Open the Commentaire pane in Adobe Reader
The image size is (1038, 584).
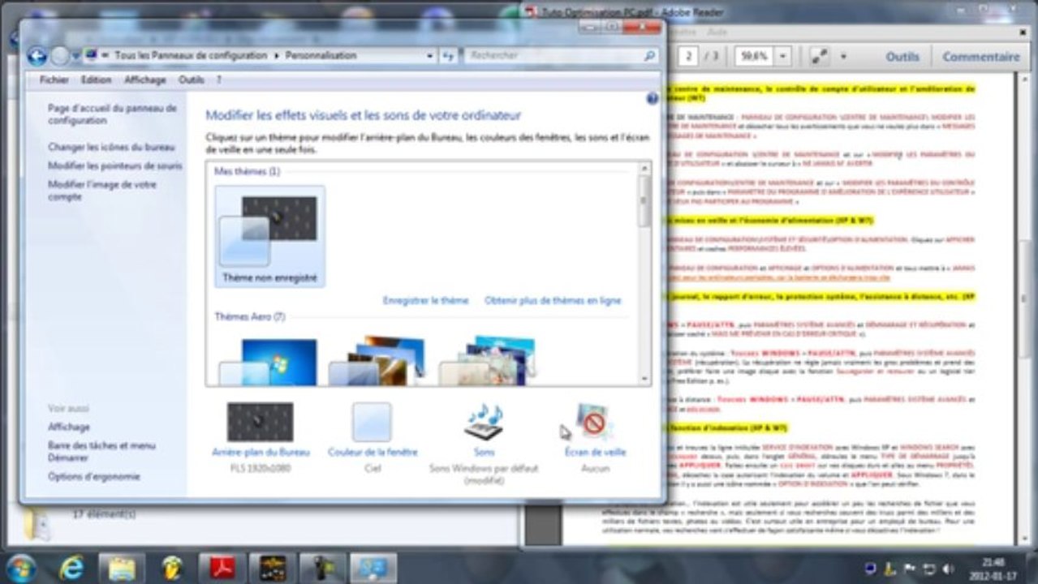pos(981,57)
